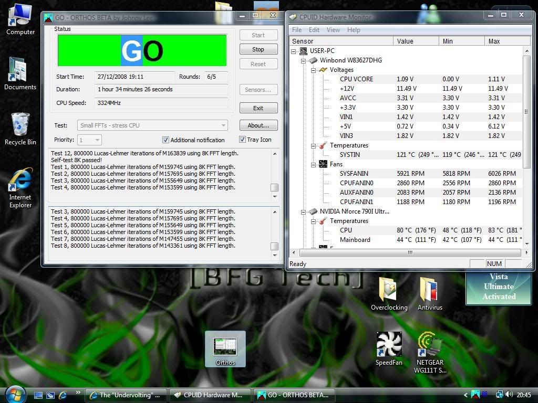Click the NVIDIA Nforce chip icon
538x403 pixels.
(313, 211)
